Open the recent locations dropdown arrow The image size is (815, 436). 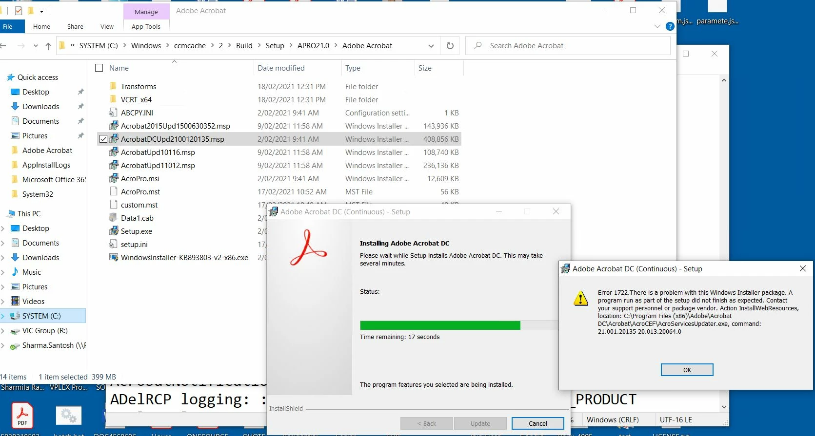36,46
